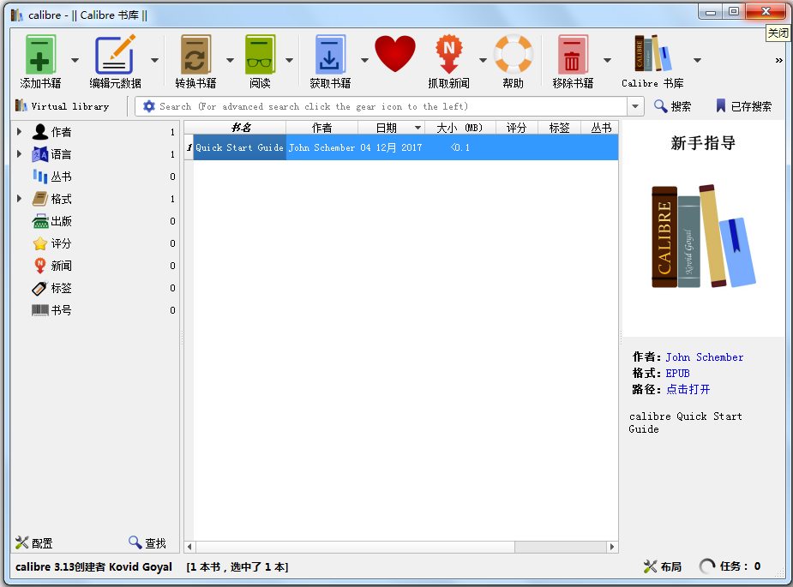
Task: Click inside the search input field
Action: (386, 106)
